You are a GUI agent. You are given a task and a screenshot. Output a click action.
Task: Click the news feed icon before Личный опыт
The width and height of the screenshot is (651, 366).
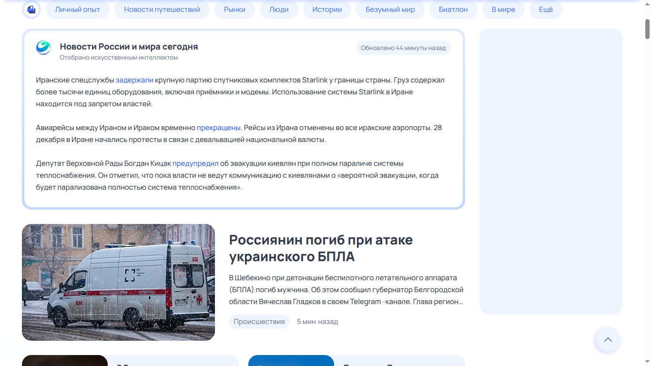[31, 10]
